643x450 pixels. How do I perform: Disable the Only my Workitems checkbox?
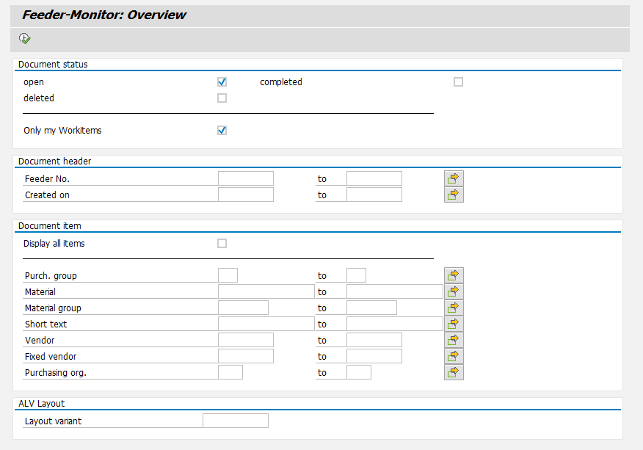[x=222, y=130]
